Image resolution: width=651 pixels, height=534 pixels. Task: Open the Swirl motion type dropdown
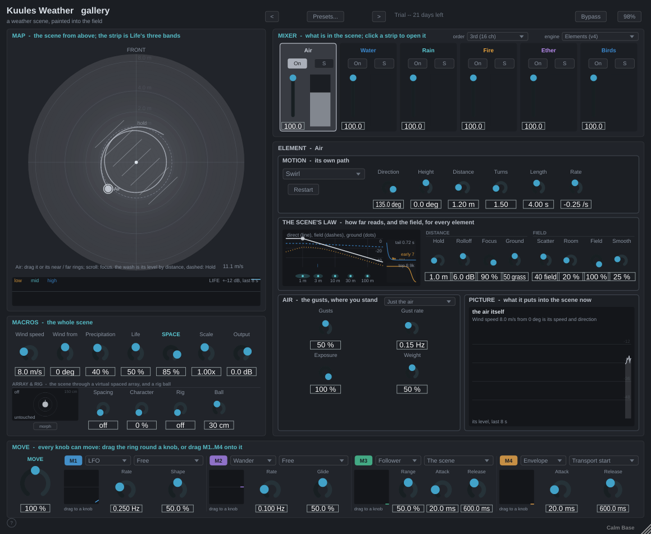coord(324,174)
